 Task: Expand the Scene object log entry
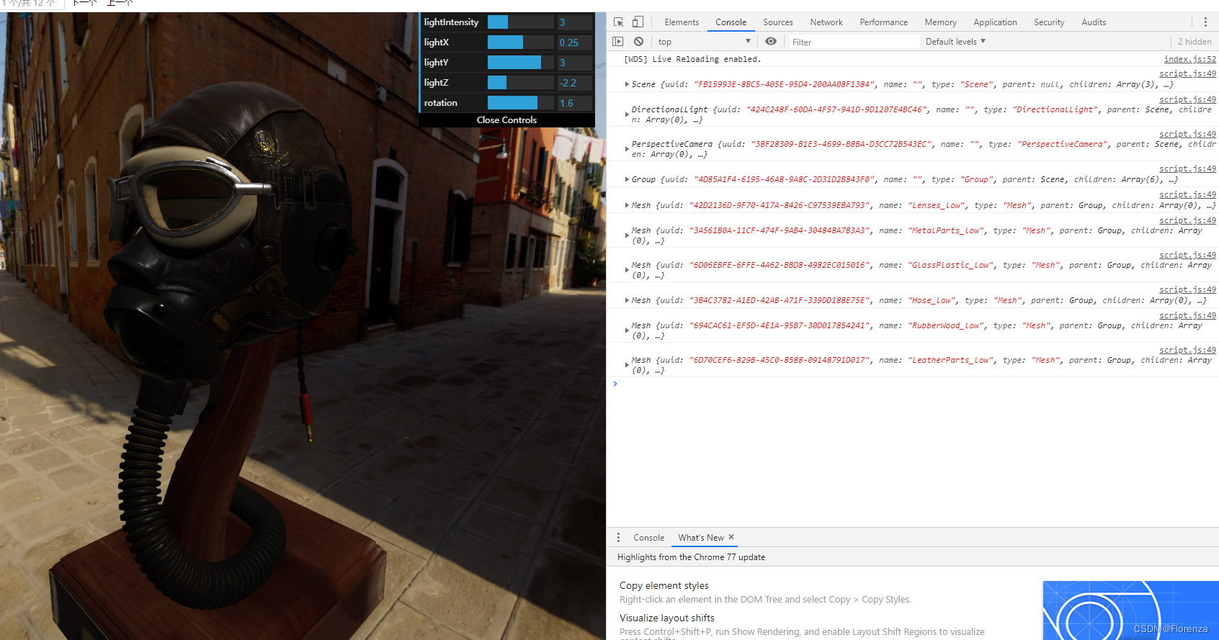point(627,84)
